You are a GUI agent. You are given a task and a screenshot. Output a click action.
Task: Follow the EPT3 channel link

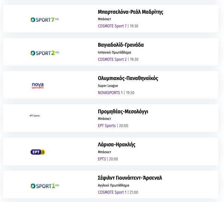[102, 159]
